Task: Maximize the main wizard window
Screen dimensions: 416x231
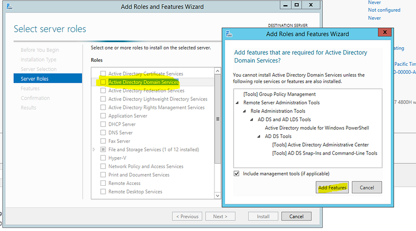Action: point(297,5)
